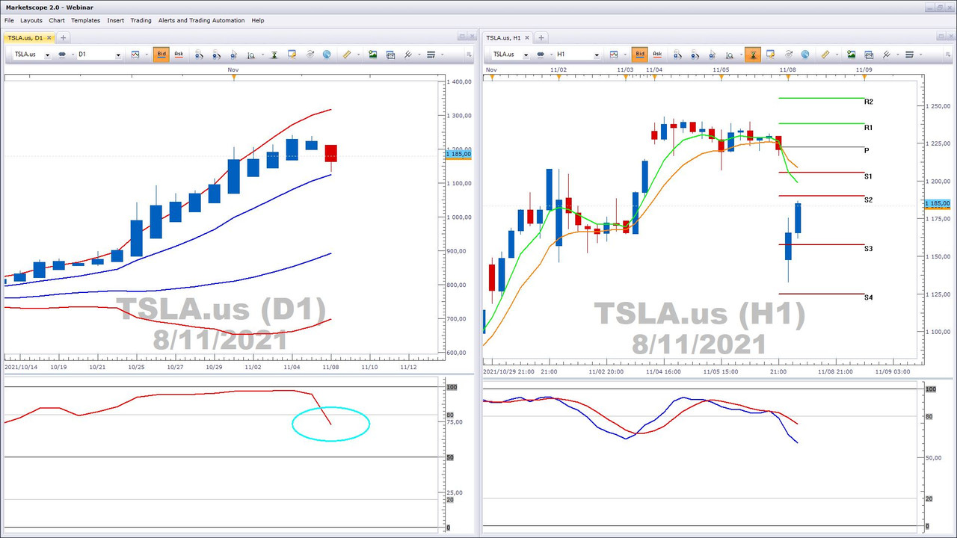The width and height of the screenshot is (957, 538).
Task: Click the S4 pivot level label
Action: pos(869,297)
